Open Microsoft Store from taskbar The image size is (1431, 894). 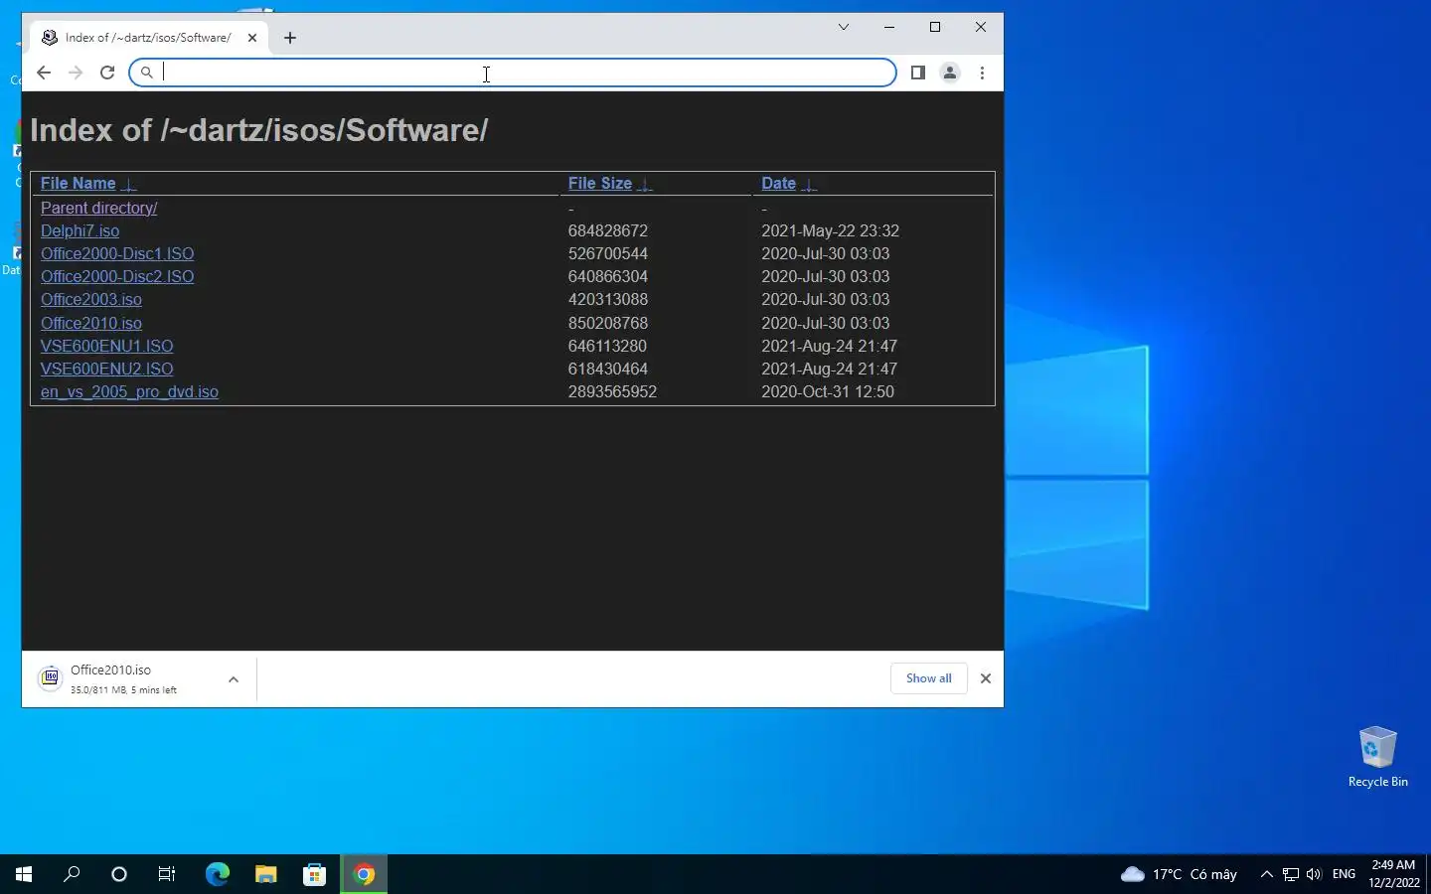[314, 874]
